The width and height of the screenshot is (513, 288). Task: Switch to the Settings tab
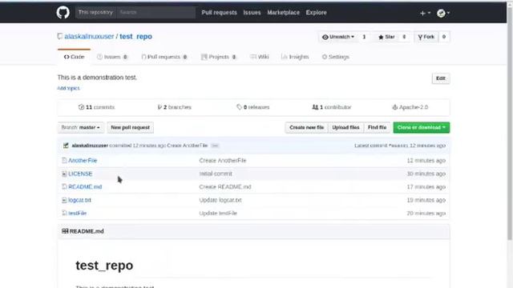click(x=335, y=57)
